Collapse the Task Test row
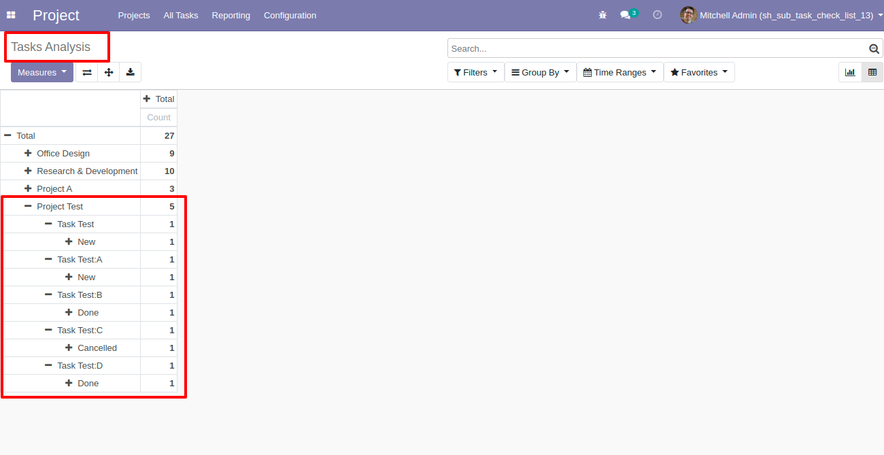This screenshot has width=884, height=455. 71,224
